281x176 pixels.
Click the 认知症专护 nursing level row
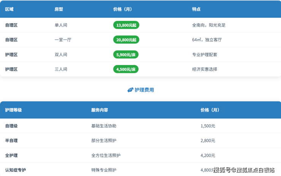16,170
